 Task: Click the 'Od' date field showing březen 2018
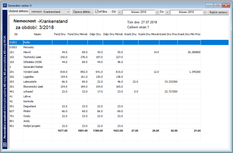[138, 12]
